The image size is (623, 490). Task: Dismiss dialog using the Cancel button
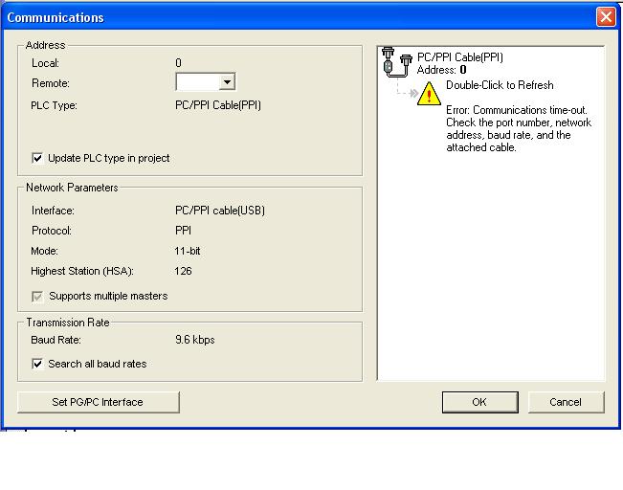point(566,402)
